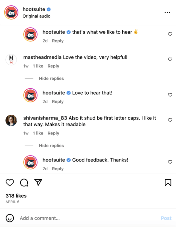View the 318 likes list
This screenshot has height=227, width=176.
(16, 196)
